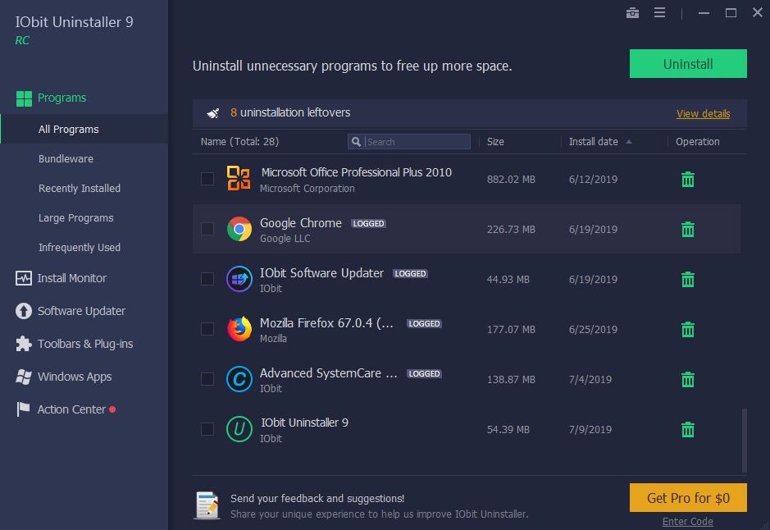Click the Toolbars & Plug-ins puzzle icon

24,344
